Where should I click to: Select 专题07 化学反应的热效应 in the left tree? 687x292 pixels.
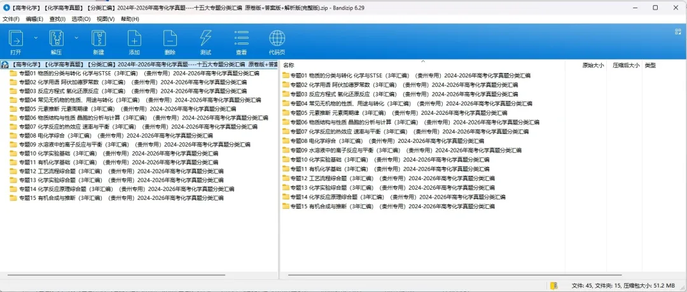[x=133, y=127]
